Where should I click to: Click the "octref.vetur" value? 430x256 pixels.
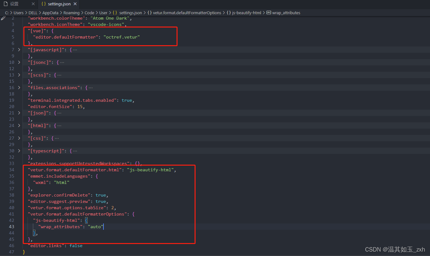click(x=122, y=37)
